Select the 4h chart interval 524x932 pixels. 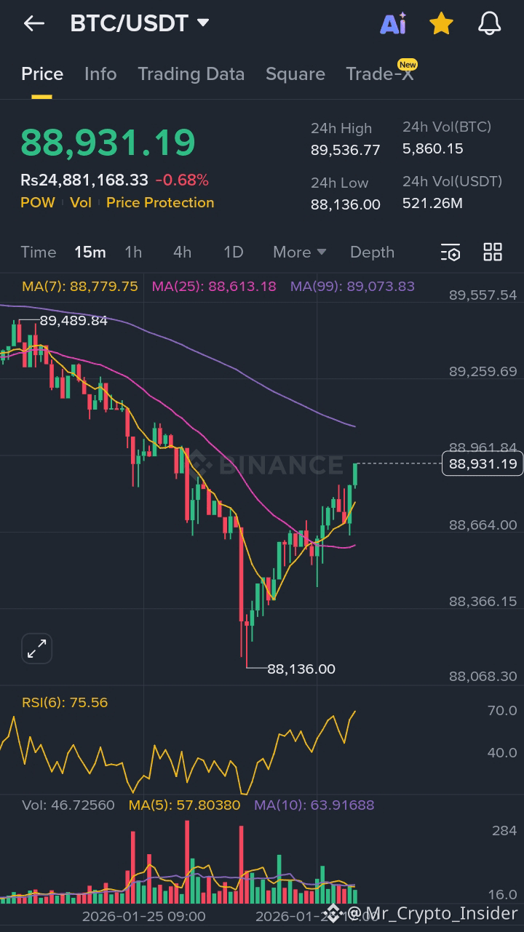(182, 252)
